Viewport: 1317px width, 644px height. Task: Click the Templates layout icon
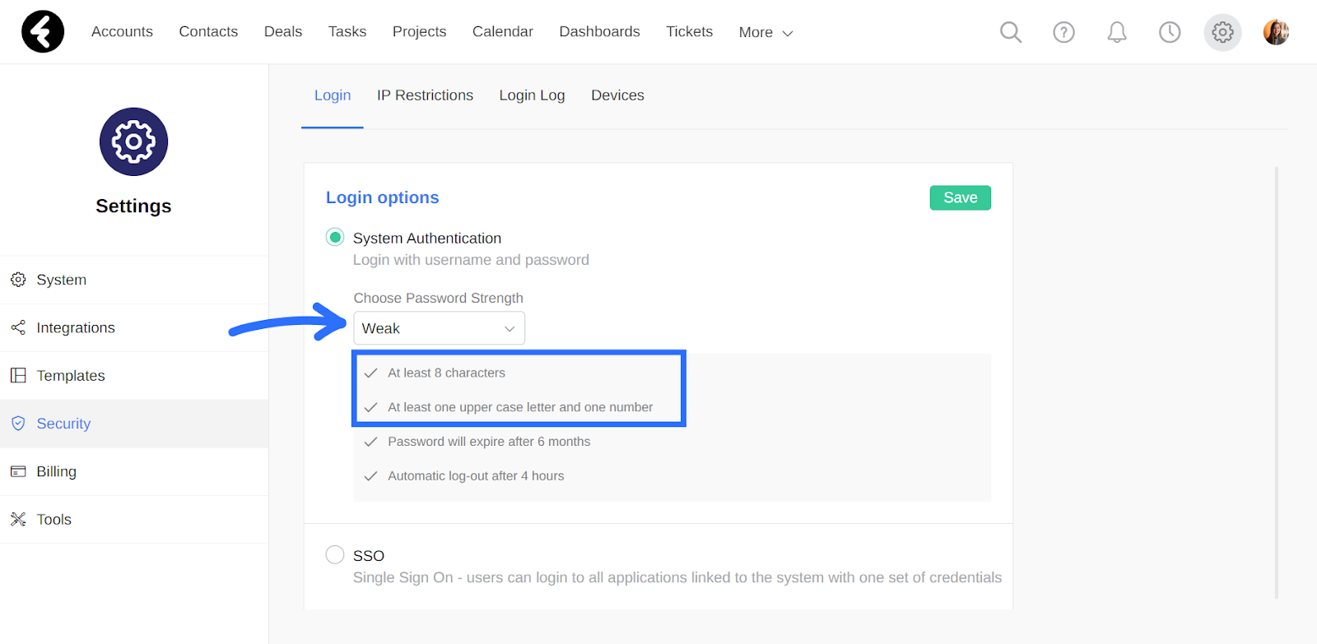[18, 375]
